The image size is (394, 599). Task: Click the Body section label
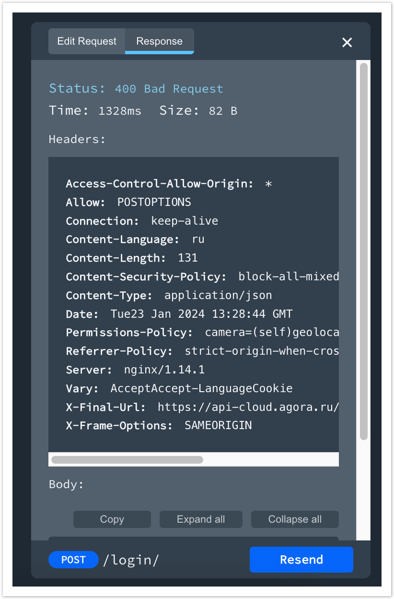click(x=66, y=484)
